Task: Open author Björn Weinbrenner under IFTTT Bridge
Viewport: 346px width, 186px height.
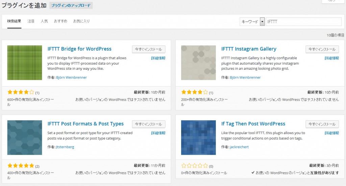Action: 71,77
